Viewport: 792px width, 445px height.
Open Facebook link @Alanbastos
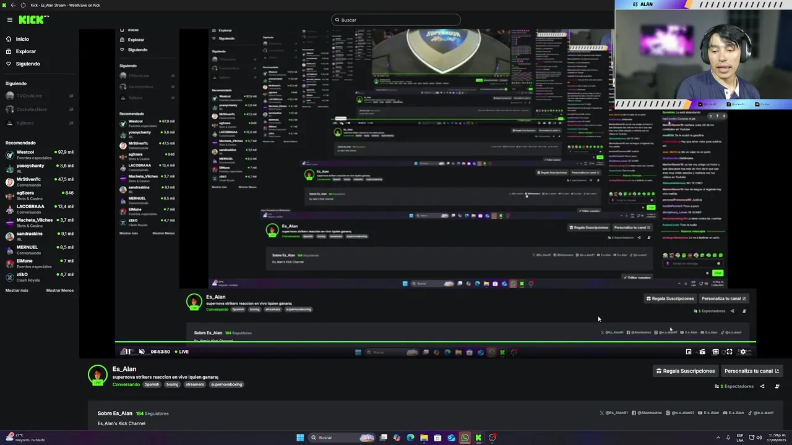coord(647,413)
